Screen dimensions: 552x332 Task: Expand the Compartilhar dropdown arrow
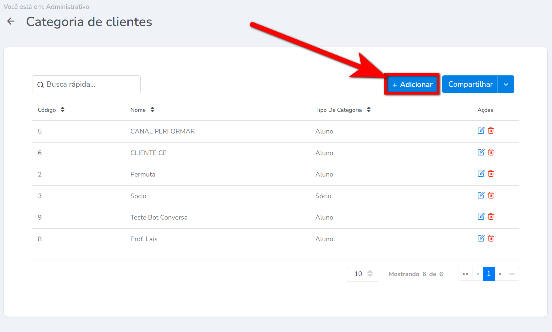(506, 84)
